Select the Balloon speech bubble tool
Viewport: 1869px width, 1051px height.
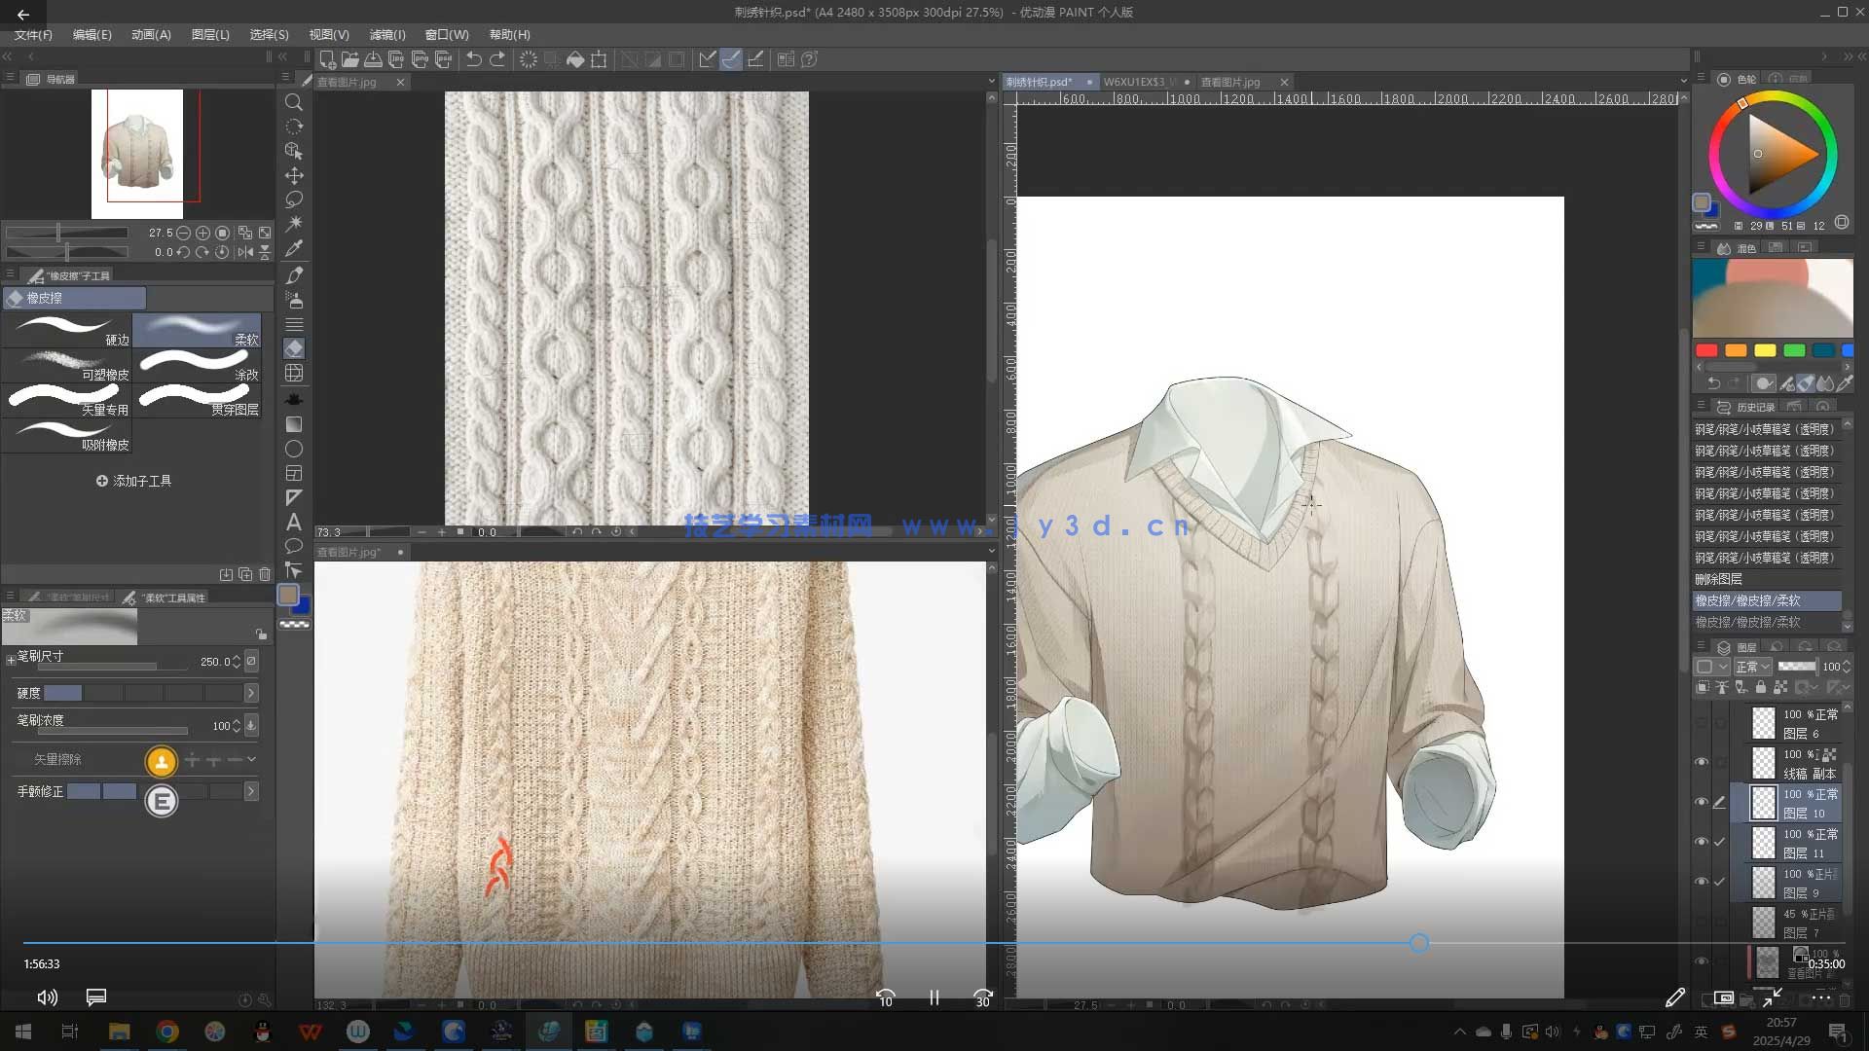coord(293,546)
